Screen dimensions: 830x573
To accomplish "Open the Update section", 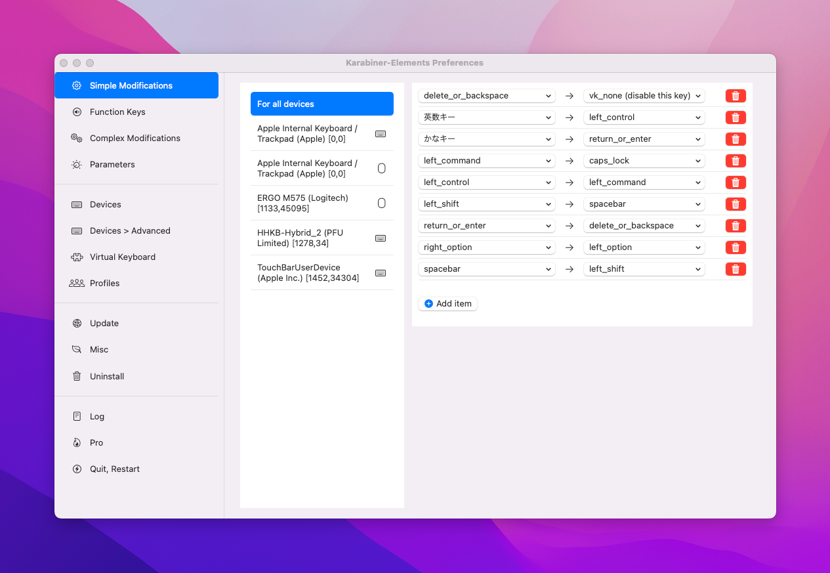I will point(136,323).
